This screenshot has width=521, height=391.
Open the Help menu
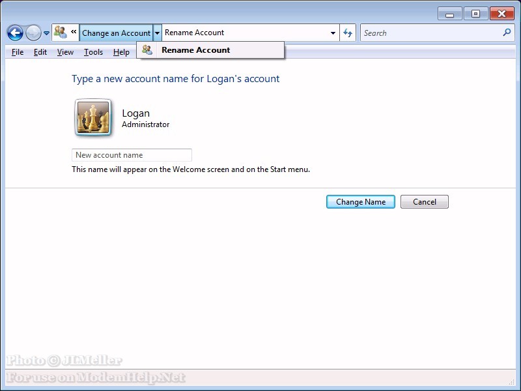121,52
